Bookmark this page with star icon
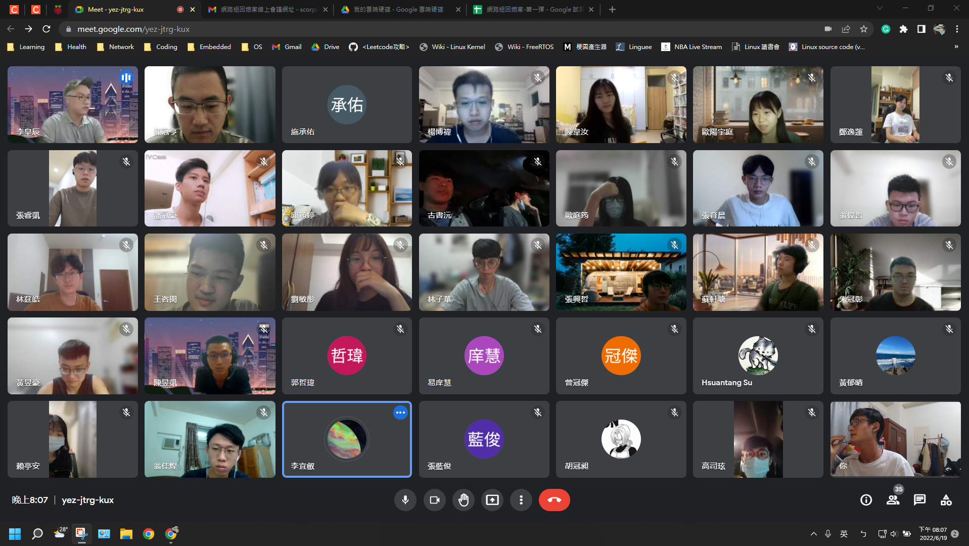Screen dimensions: 969x546 click(864, 29)
